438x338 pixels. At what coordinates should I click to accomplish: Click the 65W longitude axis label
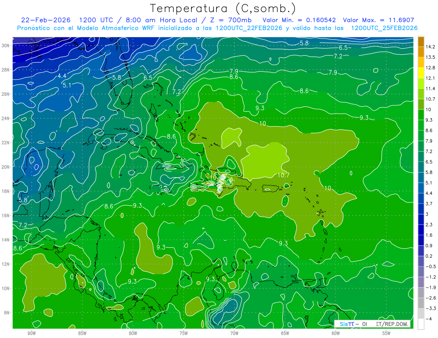[x=285, y=333]
